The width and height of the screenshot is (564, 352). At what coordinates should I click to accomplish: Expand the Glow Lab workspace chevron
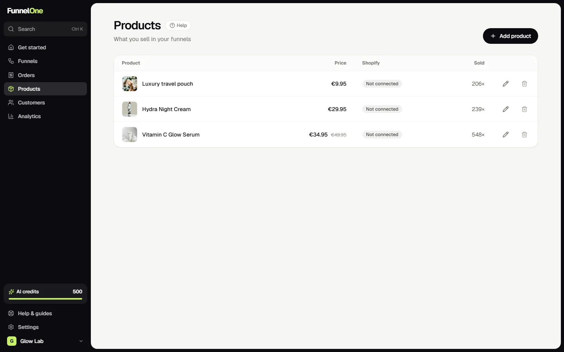(x=81, y=341)
